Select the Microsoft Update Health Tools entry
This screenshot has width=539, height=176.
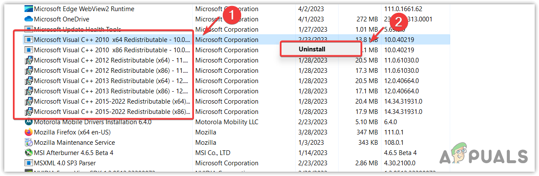tap(77, 30)
